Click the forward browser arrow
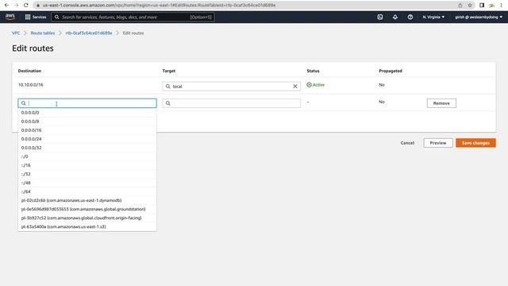The width and height of the screenshot is (508, 286). (x=16, y=6)
